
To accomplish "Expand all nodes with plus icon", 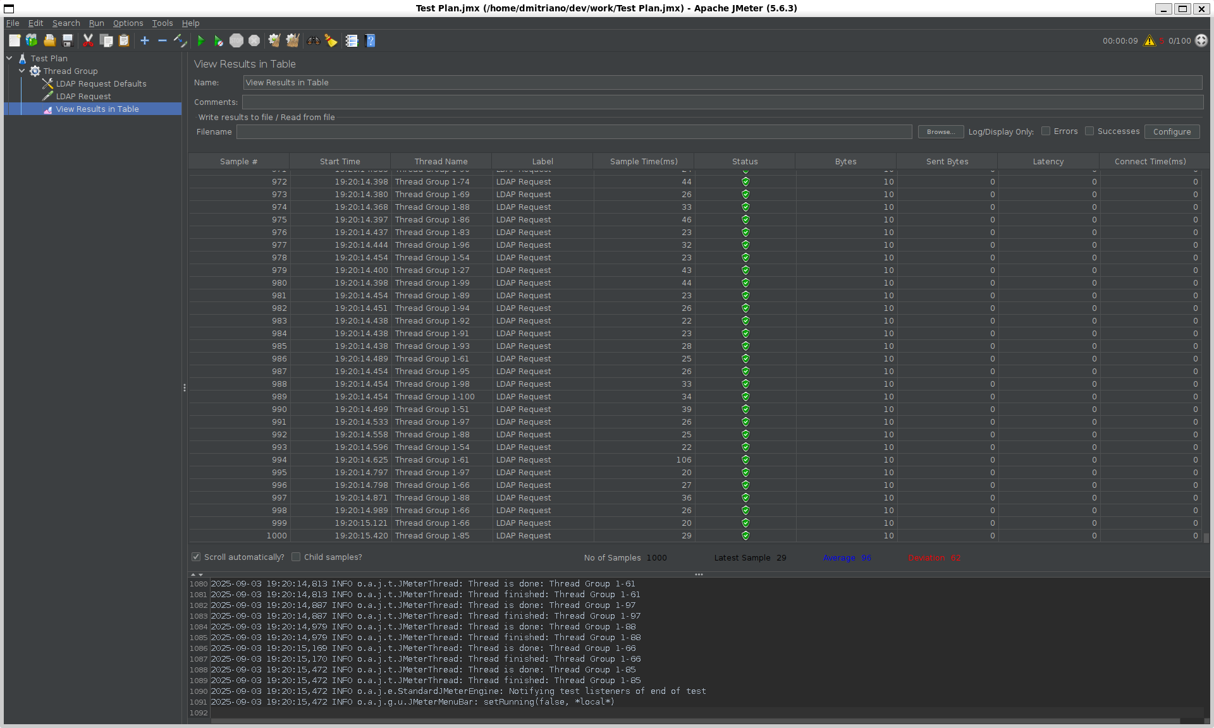I will (145, 40).
